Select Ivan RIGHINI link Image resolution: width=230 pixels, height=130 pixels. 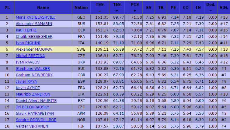[28, 43]
